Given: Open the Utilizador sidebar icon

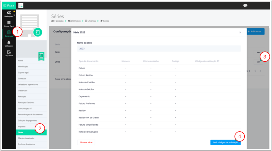Looking at the screenshot, I should [x=9, y=43].
